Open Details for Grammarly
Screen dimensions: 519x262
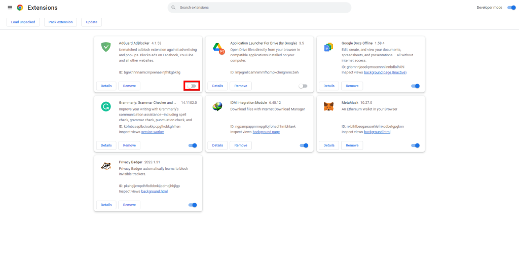click(106, 145)
